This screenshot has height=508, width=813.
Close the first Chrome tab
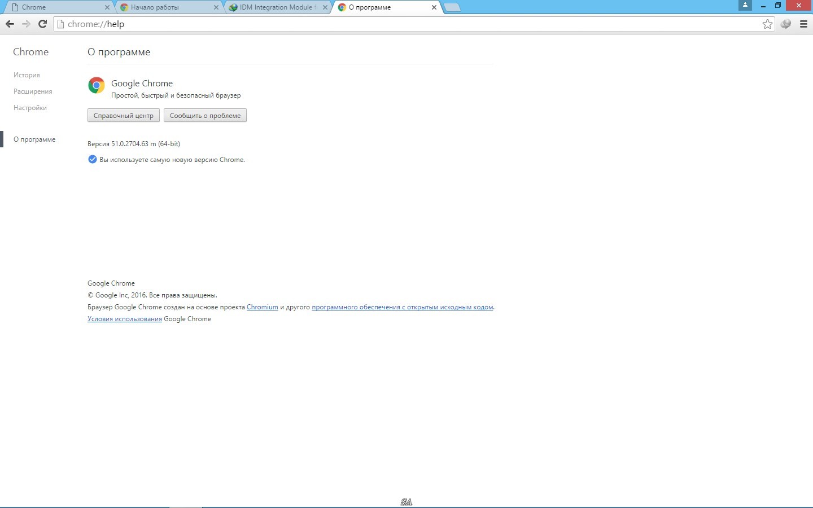(107, 7)
